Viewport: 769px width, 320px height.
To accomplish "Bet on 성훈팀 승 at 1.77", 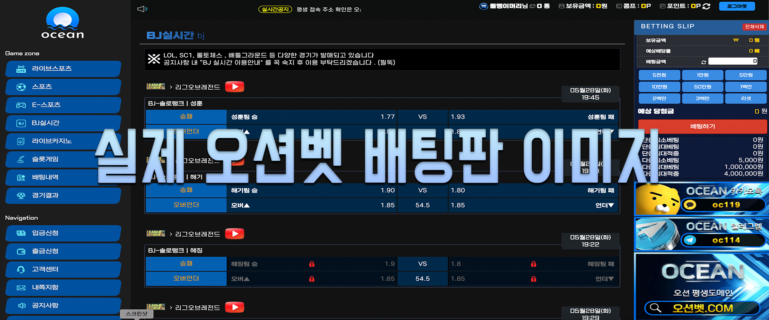I will click(x=312, y=117).
